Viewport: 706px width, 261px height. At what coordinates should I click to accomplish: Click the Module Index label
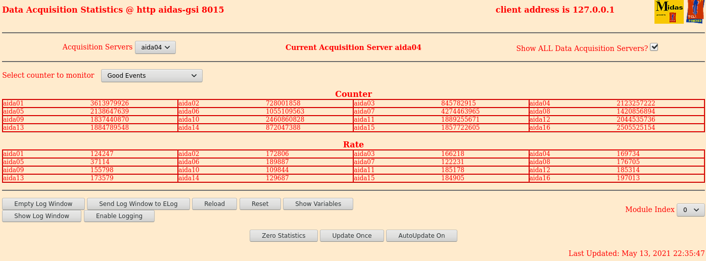point(650,210)
